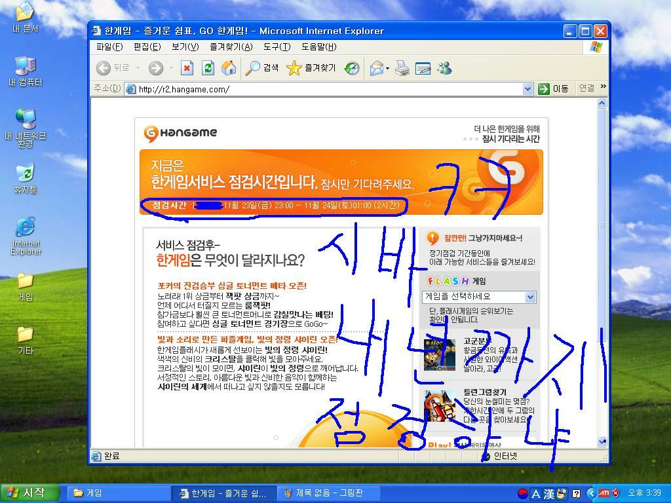Click the IE Forward arrow button
This screenshot has height=503, width=671.
pos(156,67)
